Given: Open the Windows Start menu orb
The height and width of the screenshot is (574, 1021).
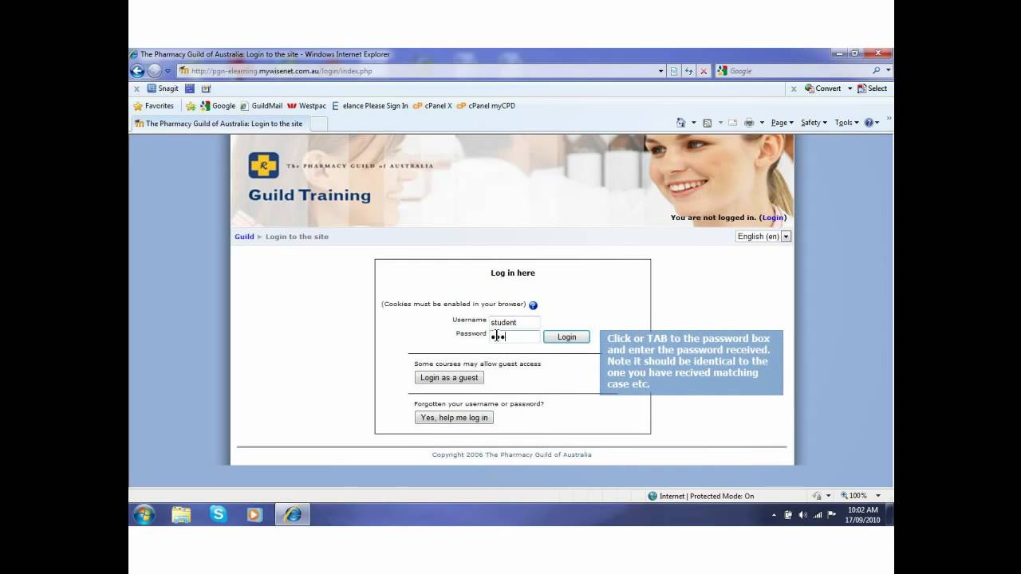Looking at the screenshot, I should (144, 515).
